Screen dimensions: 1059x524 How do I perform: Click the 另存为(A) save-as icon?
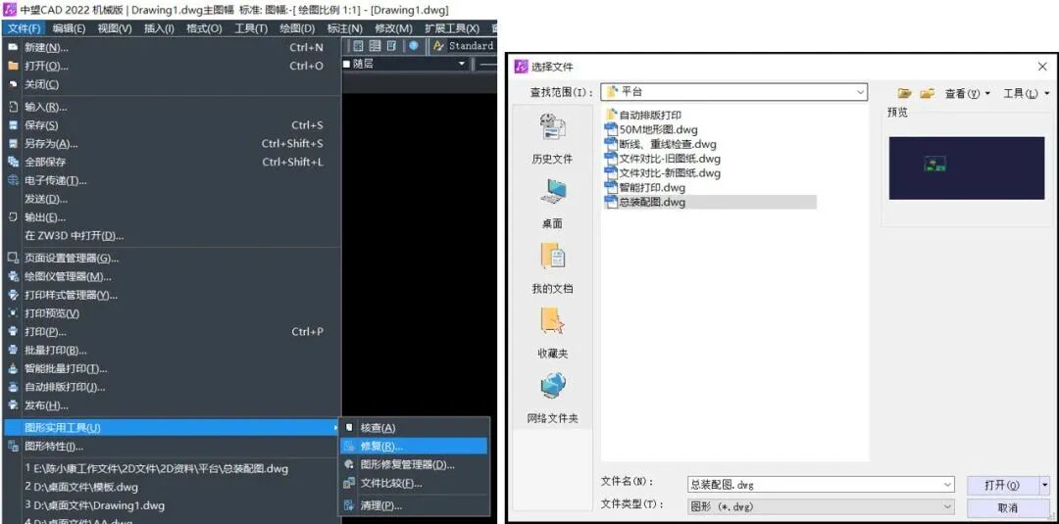tap(13, 144)
